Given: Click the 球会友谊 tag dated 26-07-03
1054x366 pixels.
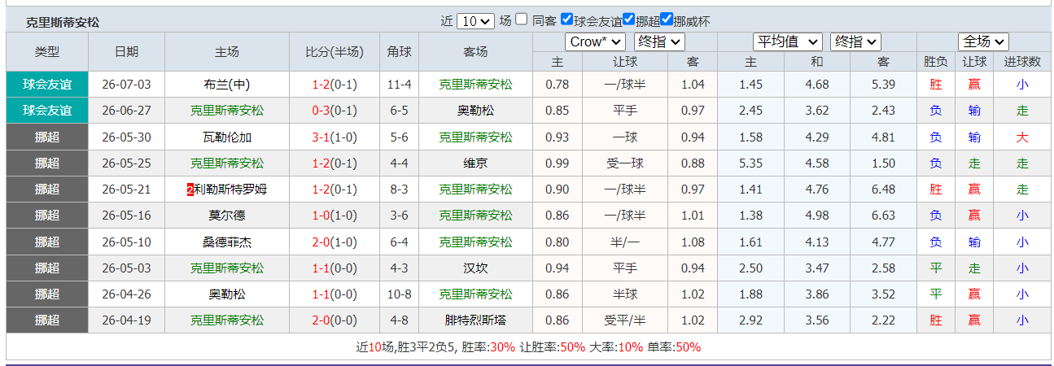Looking at the screenshot, I should pos(47,84).
